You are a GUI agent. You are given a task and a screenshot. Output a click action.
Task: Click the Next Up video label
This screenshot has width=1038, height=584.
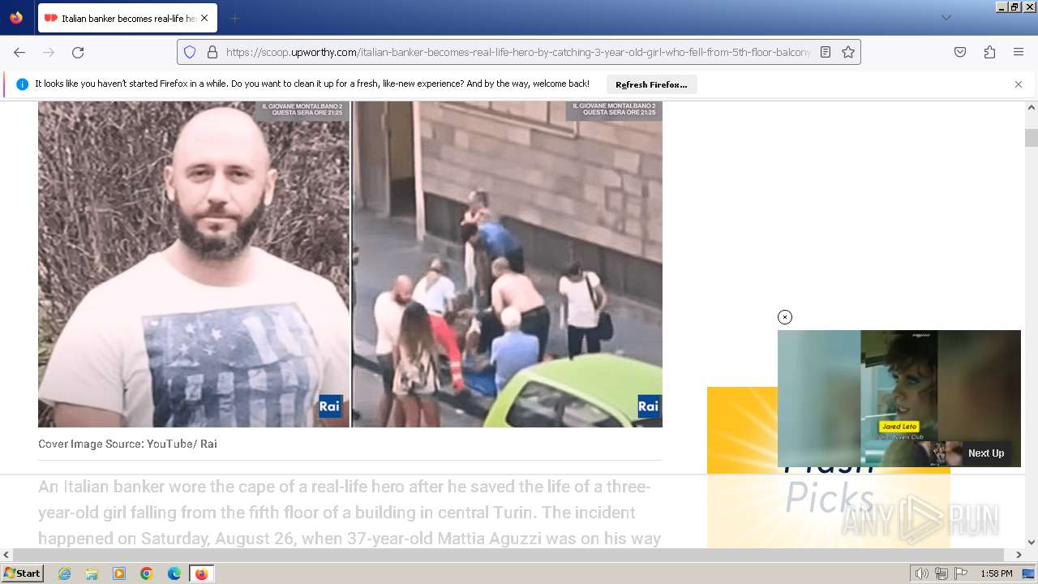point(986,453)
